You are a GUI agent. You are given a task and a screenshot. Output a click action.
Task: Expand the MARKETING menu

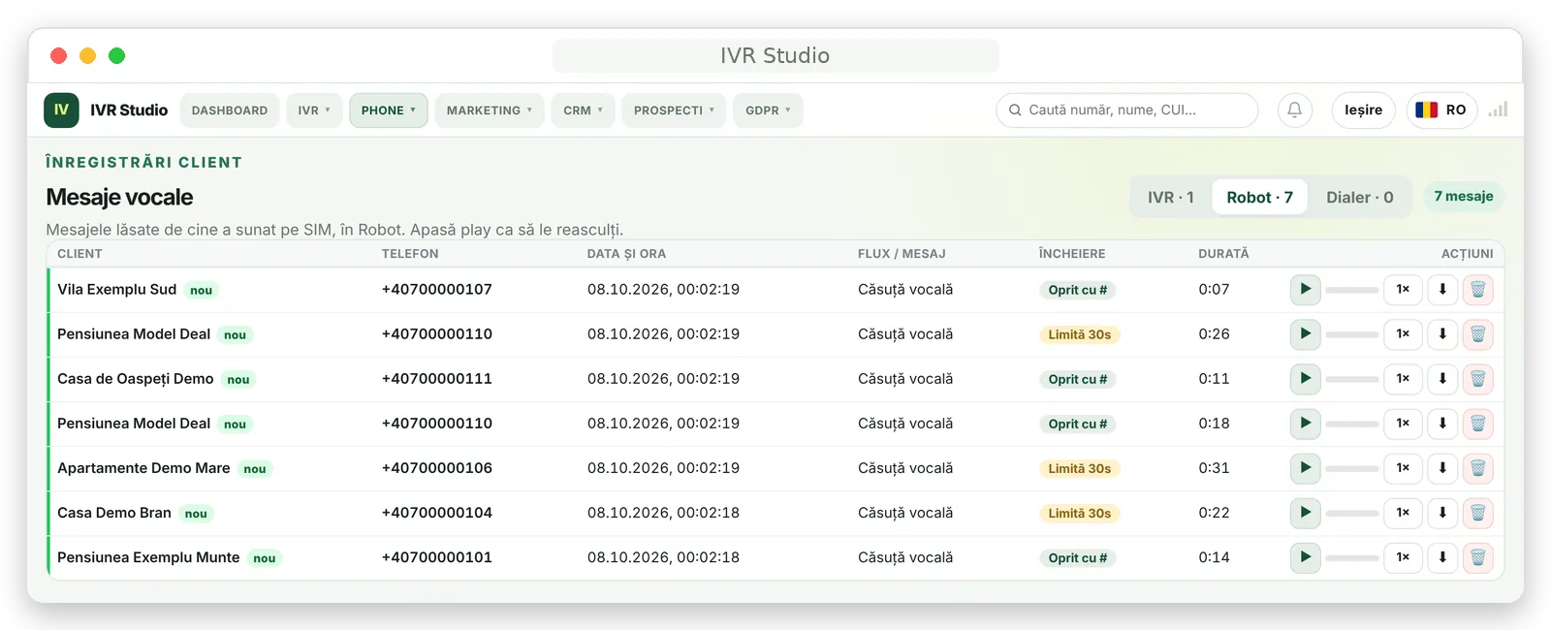tap(490, 110)
